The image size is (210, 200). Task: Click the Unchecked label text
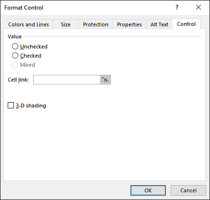(34, 47)
